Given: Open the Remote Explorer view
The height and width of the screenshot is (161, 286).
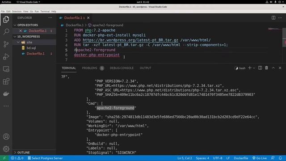Looking at the screenshot, I should [x=6, y=69].
